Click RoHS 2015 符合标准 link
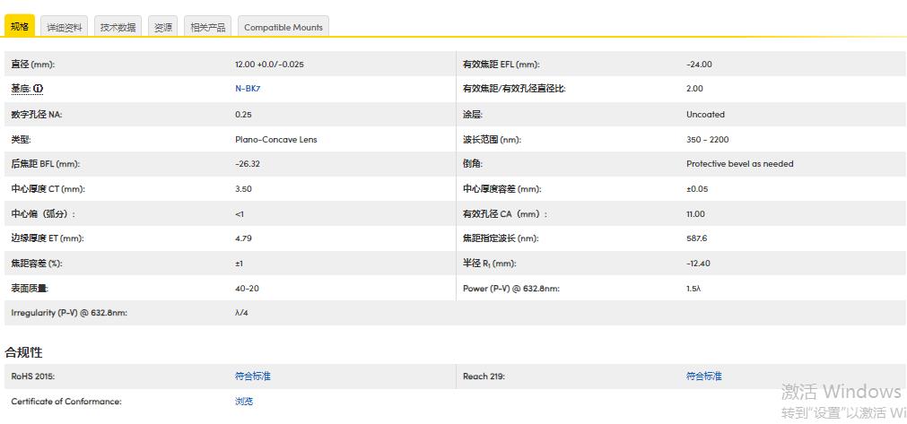Image resolution: width=907 pixels, height=424 pixels. tap(253, 376)
